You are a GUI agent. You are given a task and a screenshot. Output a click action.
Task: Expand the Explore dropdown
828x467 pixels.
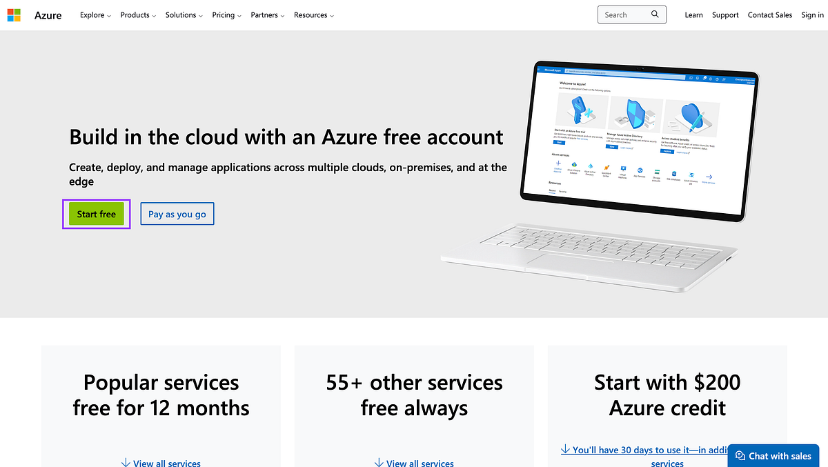click(x=95, y=14)
